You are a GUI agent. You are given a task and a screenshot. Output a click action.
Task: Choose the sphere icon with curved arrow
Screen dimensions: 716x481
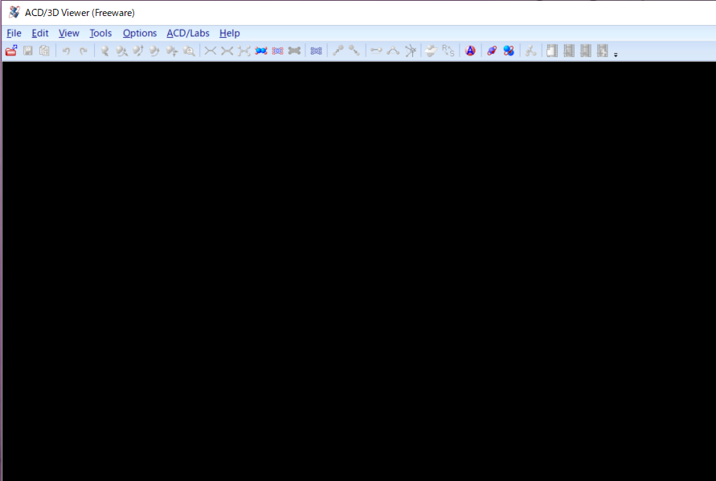click(155, 51)
